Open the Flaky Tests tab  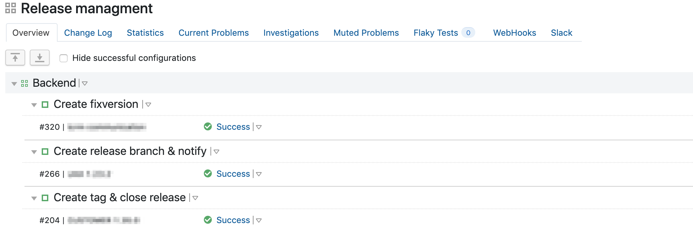pos(436,33)
